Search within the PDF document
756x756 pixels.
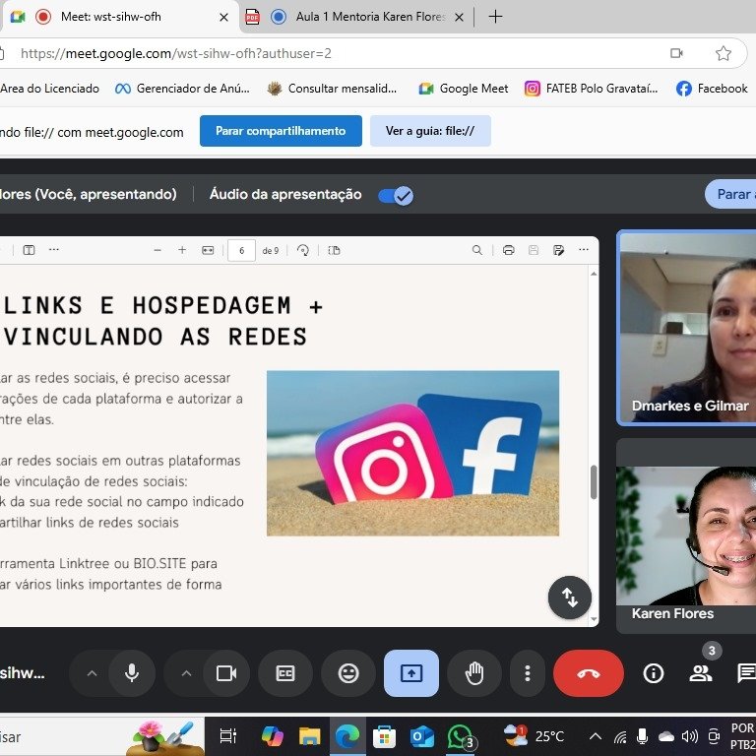tap(476, 250)
